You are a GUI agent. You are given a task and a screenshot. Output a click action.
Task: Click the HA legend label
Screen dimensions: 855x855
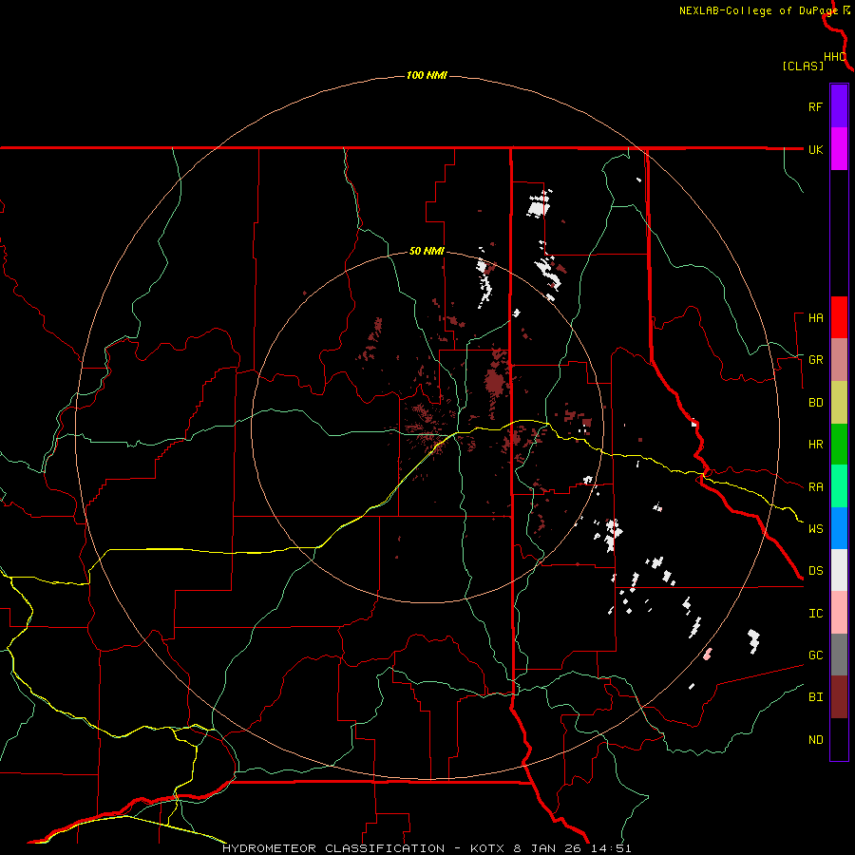tap(815, 318)
